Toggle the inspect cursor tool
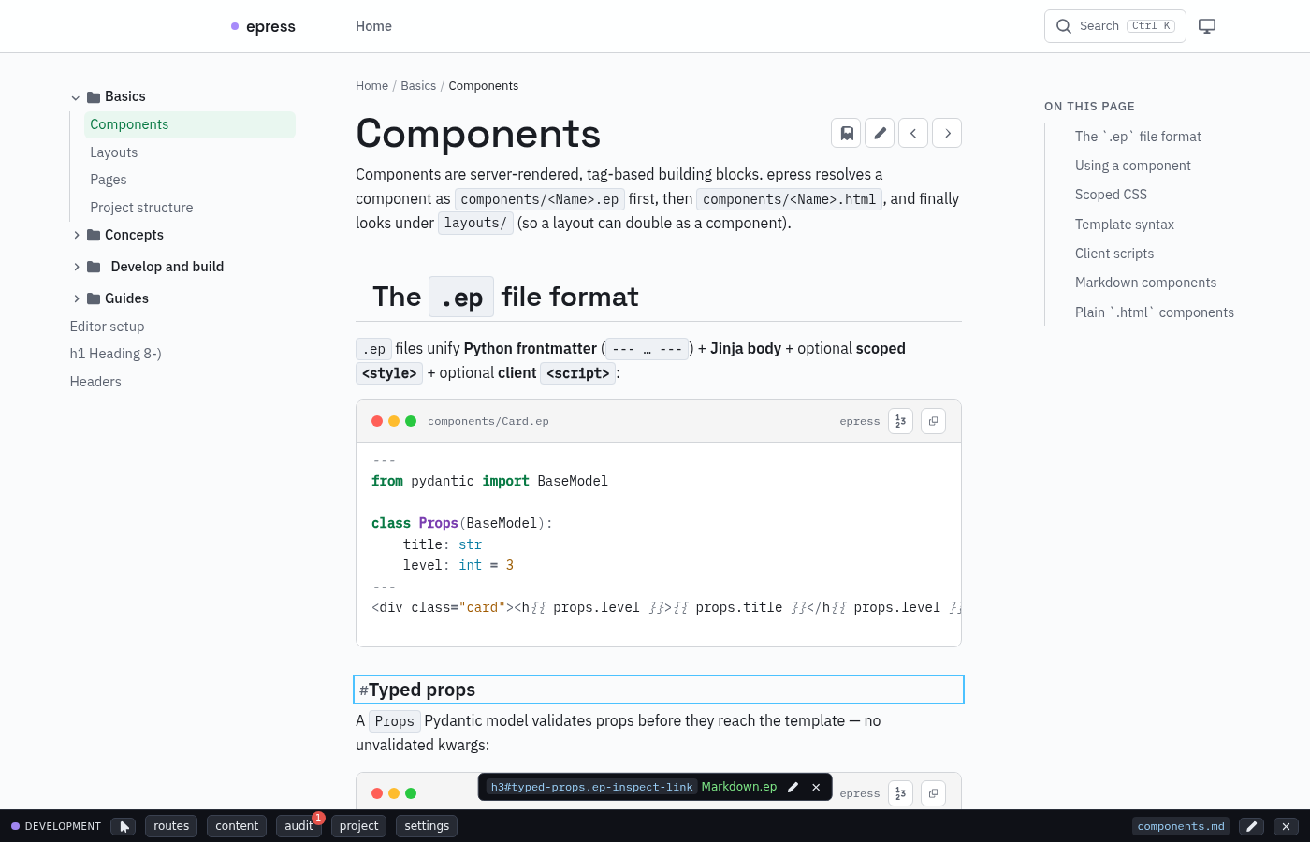This screenshot has width=1310, height=842. (x=124, y=826)
